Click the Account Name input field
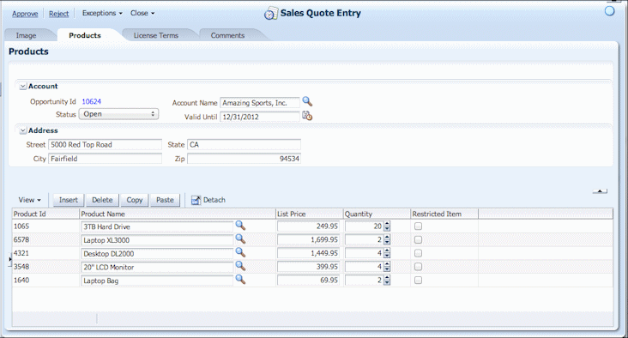Image resolution: width=628 pixels, height=338 pixels. tap(260, 103)
